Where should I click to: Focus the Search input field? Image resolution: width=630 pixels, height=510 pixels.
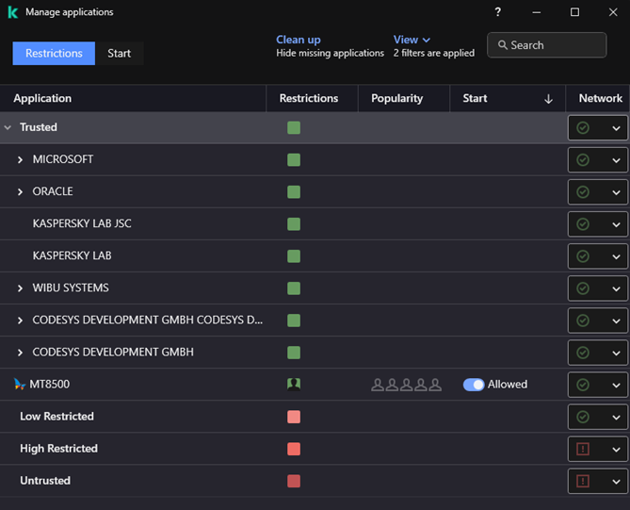[x=547, y=45]
